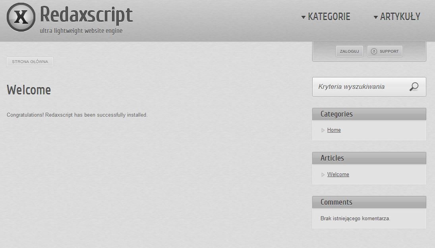435x248 pixels.
Task: Click the 'ultra lightweight website engine' tagline
Action: [81, 31]
